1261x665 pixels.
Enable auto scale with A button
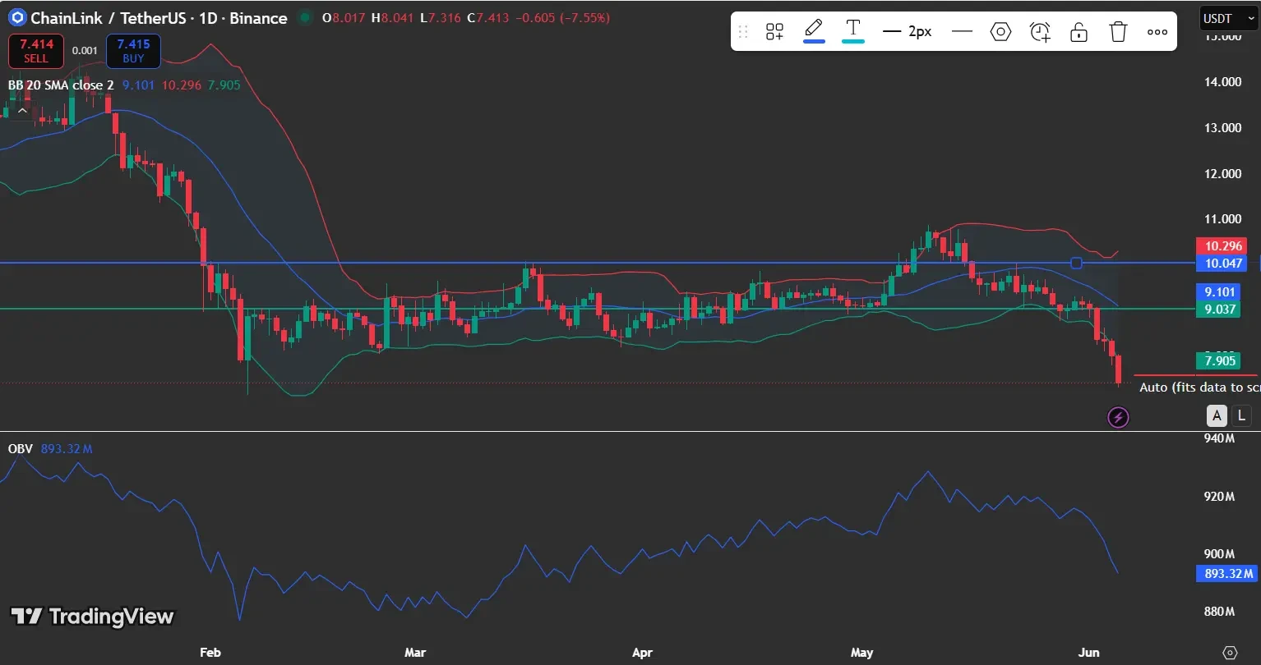point(1217,415)
